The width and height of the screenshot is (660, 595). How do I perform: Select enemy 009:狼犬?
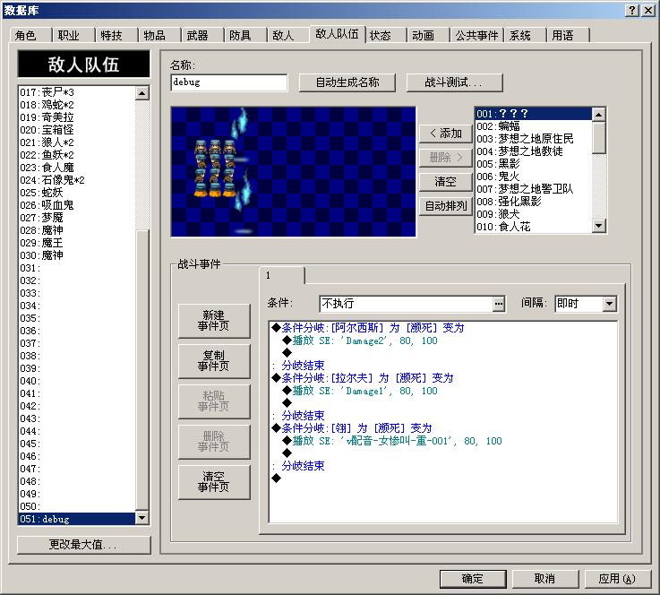point(533,214)
